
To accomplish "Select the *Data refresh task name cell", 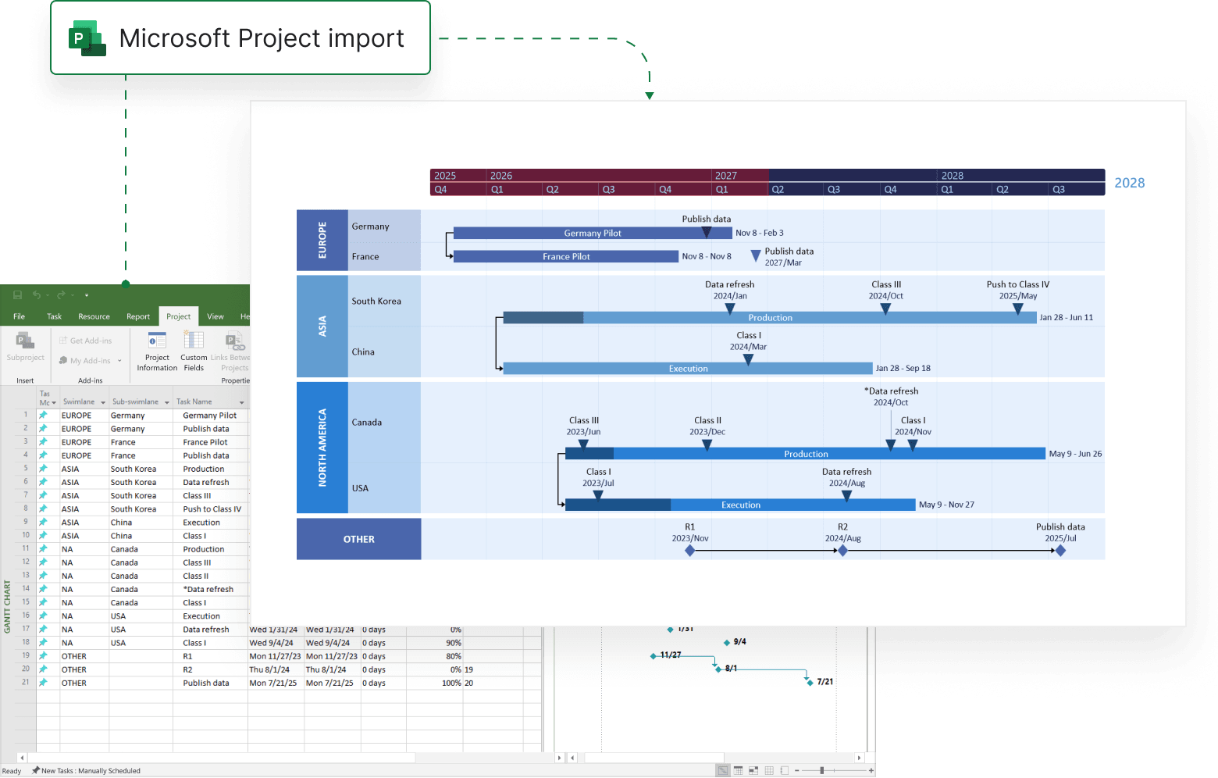I will click(211, 590).
